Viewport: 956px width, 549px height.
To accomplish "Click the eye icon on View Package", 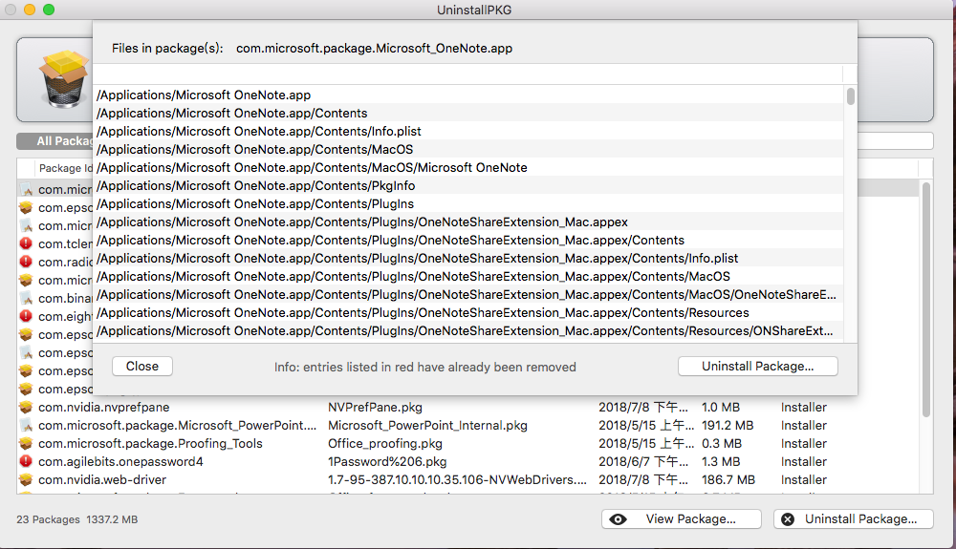I will [x=618, y=519].
